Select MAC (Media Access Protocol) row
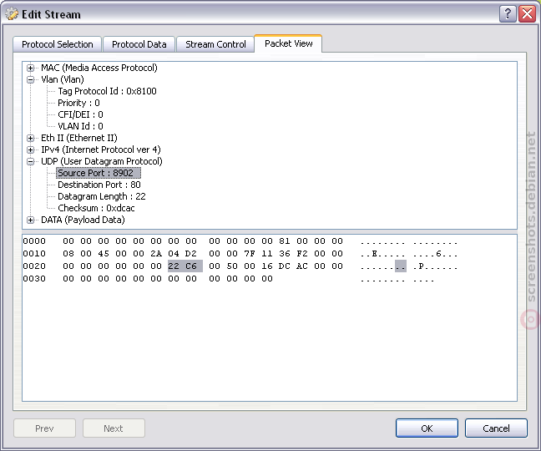Image resolution: width=541 pixels, height=451 pixels. [99, 68]
